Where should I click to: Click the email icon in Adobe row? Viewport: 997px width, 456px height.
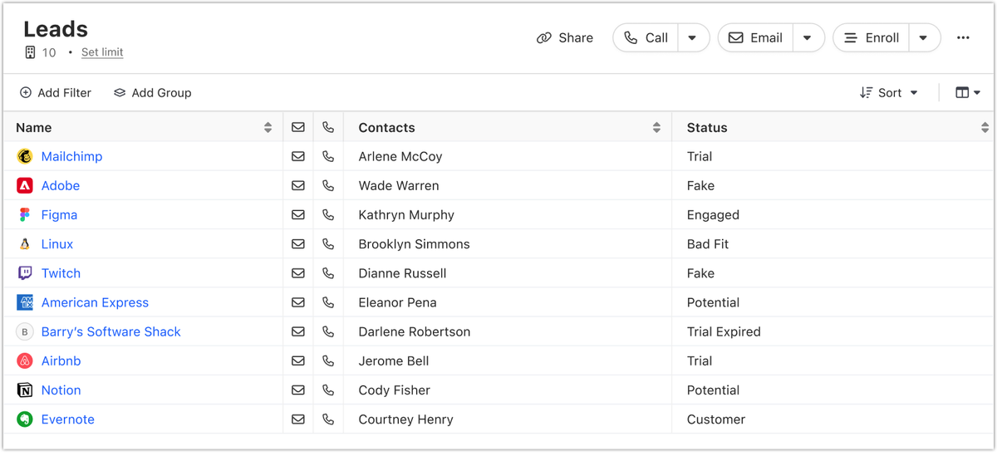[298, 185]
